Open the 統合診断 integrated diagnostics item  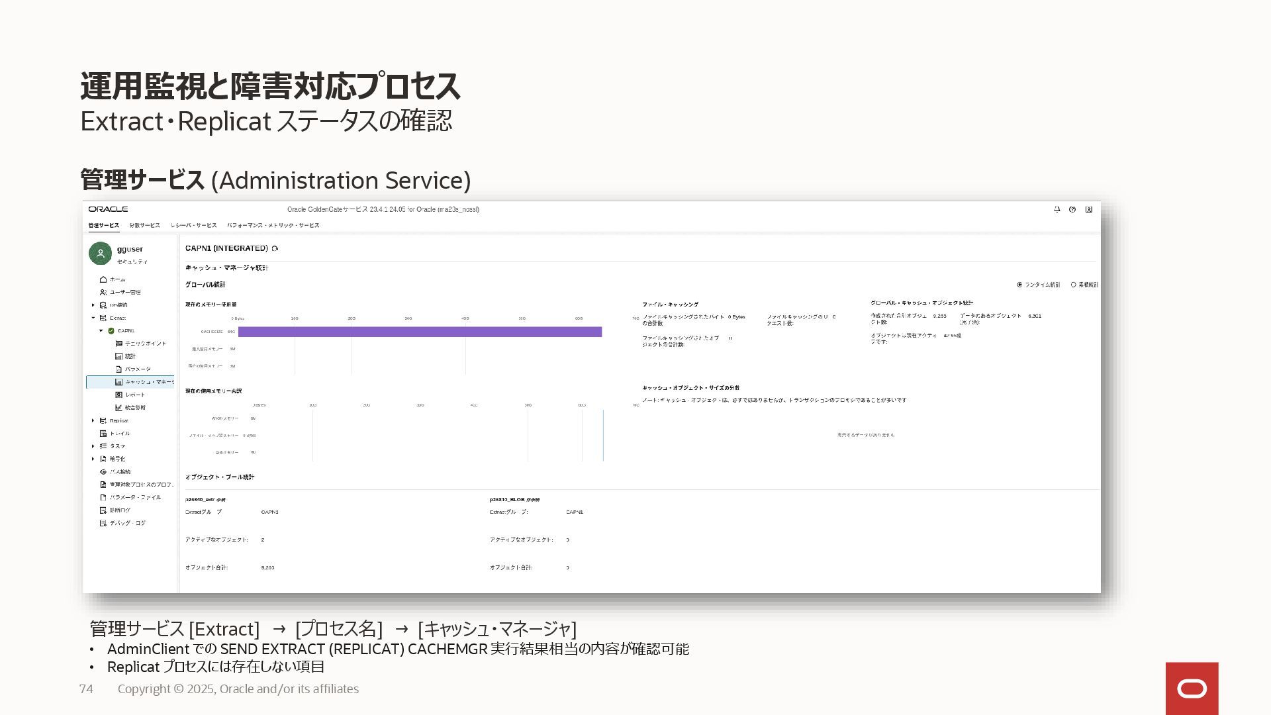[134, 408]
